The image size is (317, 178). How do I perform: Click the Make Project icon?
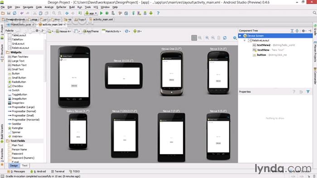(80, 13)
